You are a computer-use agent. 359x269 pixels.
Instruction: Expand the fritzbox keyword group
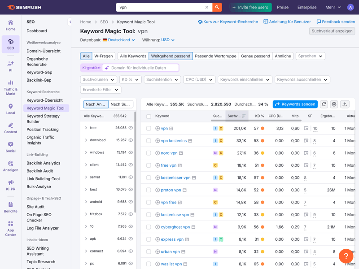(x=86, y=214)
